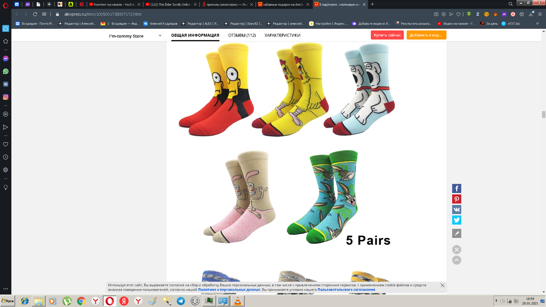
Task: Search tabs with the magnifier icon
Action: 511,4
